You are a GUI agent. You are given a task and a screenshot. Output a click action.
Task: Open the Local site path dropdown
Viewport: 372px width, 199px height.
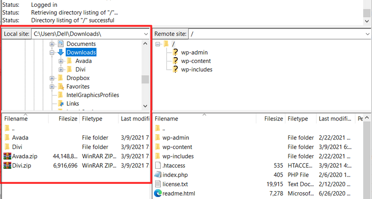(x=146, y=34)
